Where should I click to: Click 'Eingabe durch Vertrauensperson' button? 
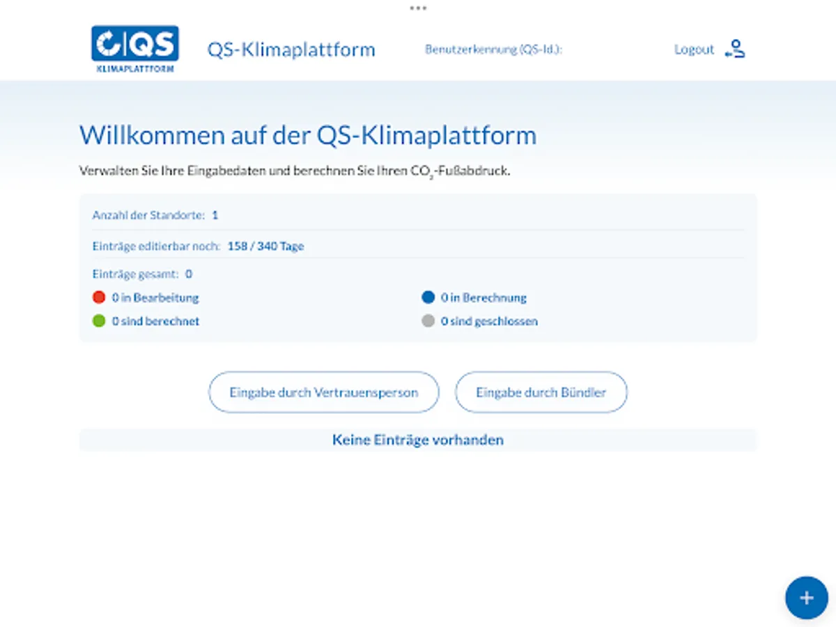[323, 392]
